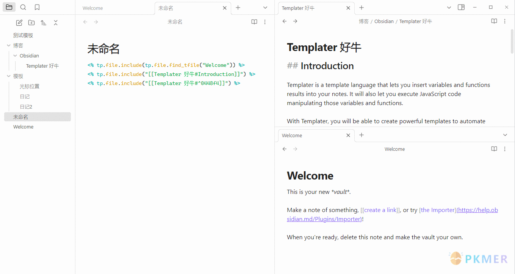Add a new tab next to 未命名
This screenshot has height=274, width=515.
point(238,8)
